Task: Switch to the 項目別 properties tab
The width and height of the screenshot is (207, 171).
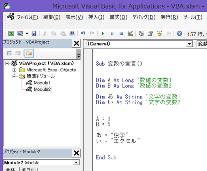Action: 29,169
